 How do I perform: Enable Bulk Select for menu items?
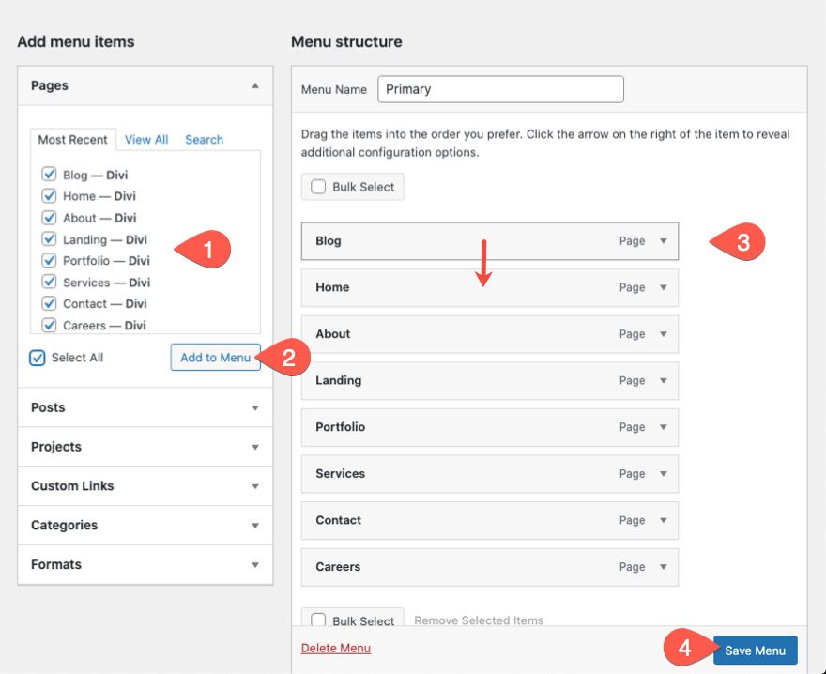pyautogui.click(x=318, y=187)
